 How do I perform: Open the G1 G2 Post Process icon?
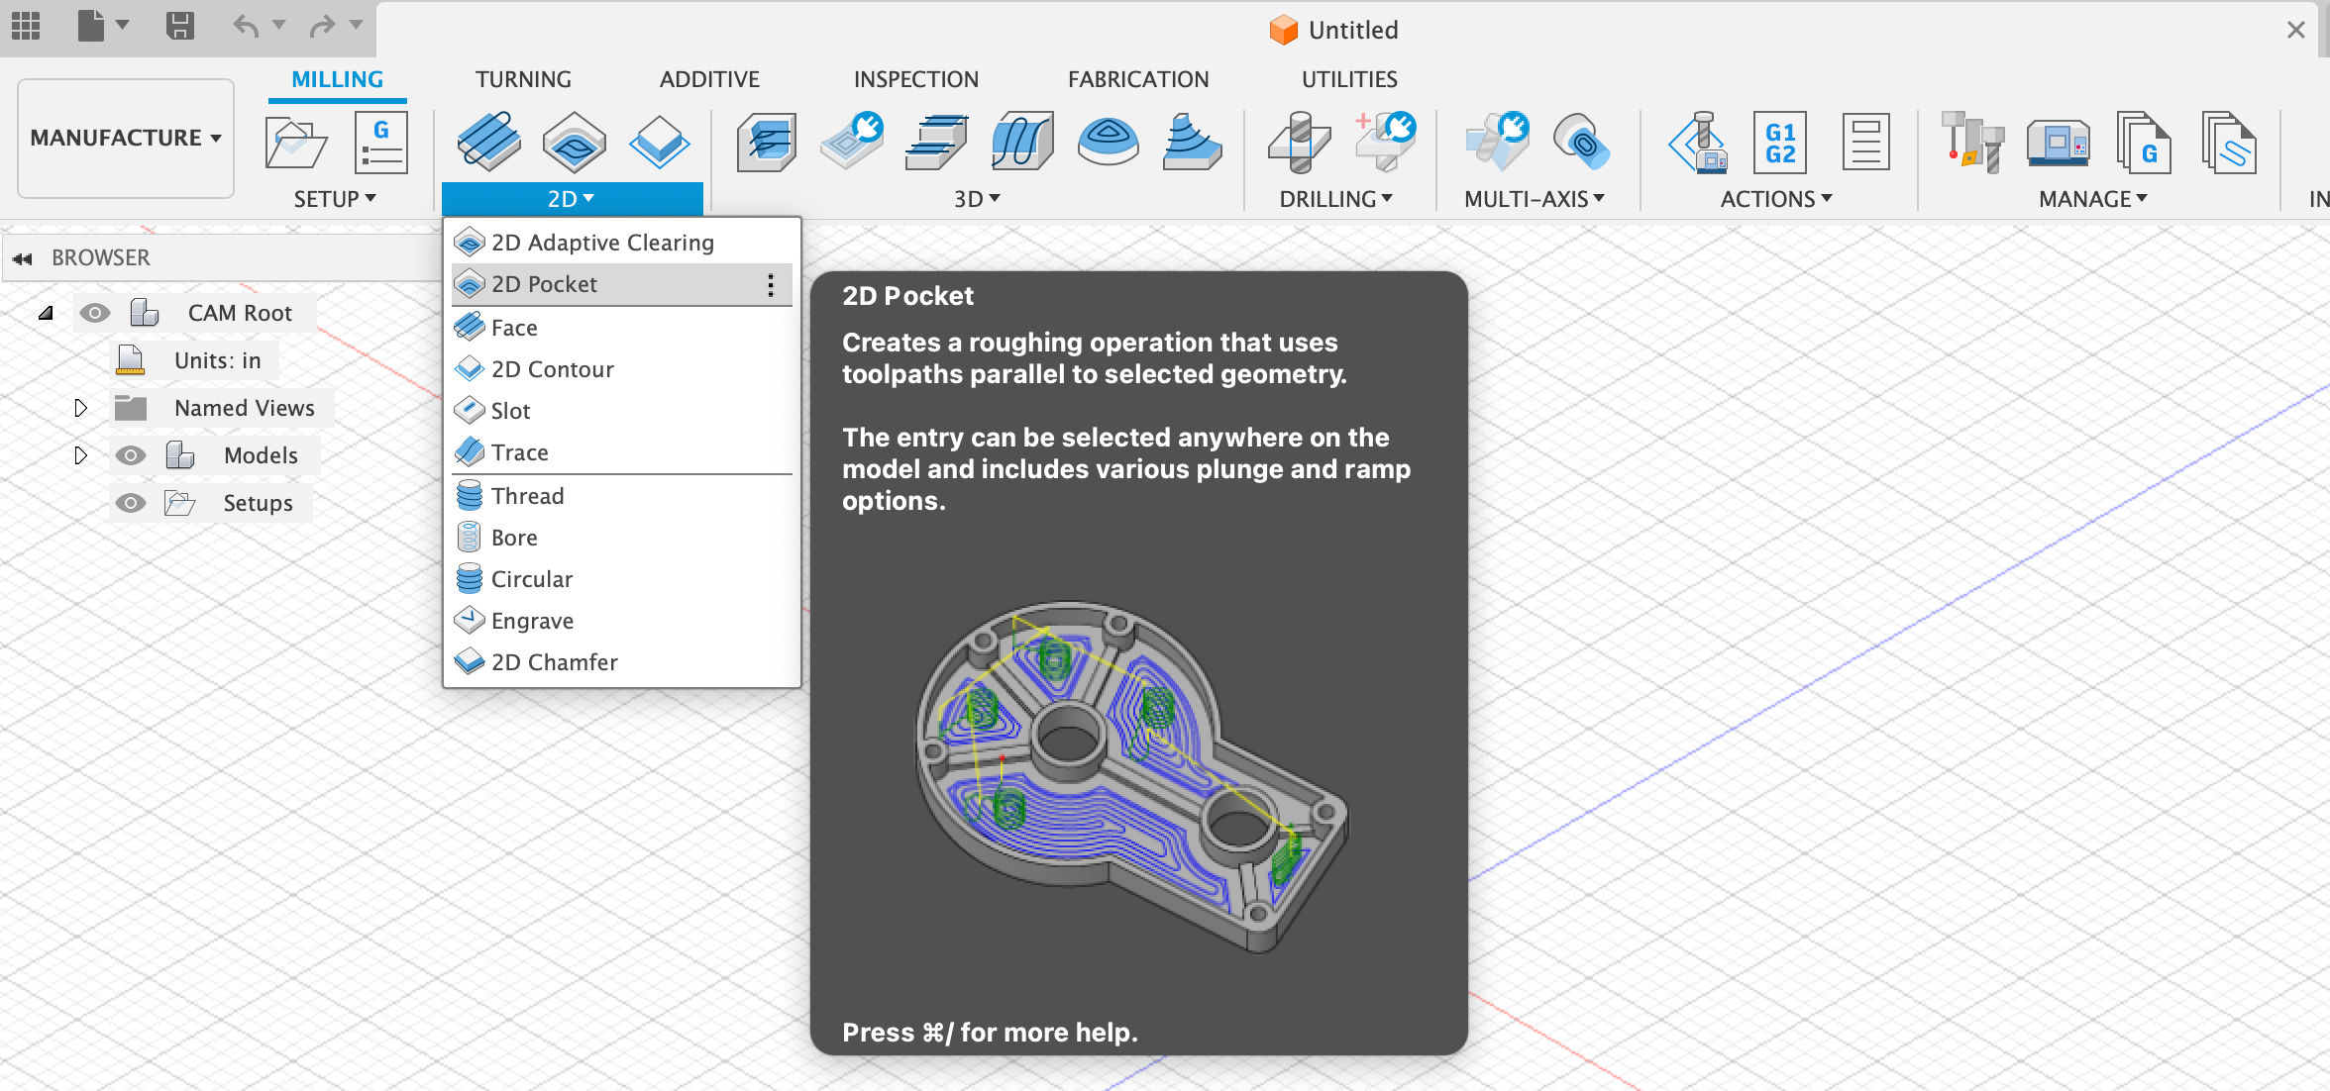[x=1780, y=144]
